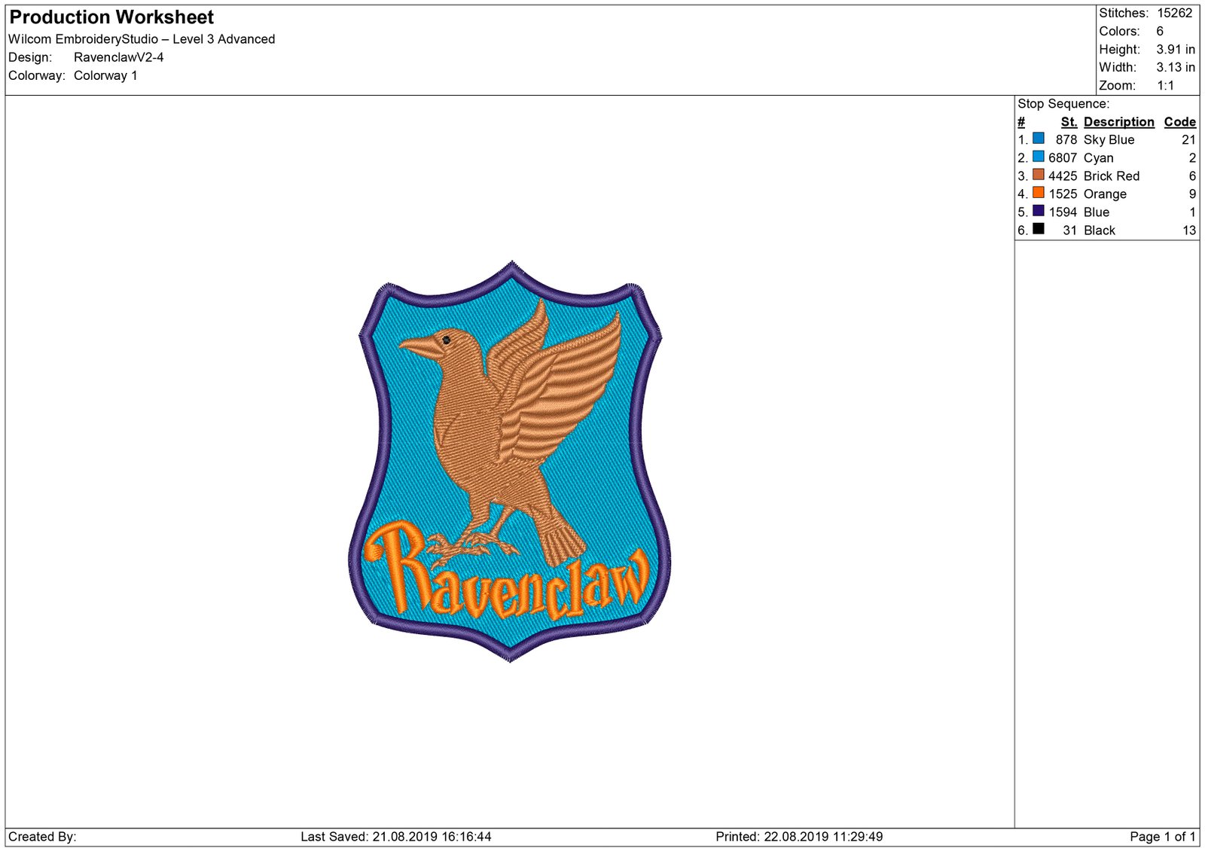Click the Black color swatch
This screenshot has width=1205, height=848.
tap(1038, 229)
